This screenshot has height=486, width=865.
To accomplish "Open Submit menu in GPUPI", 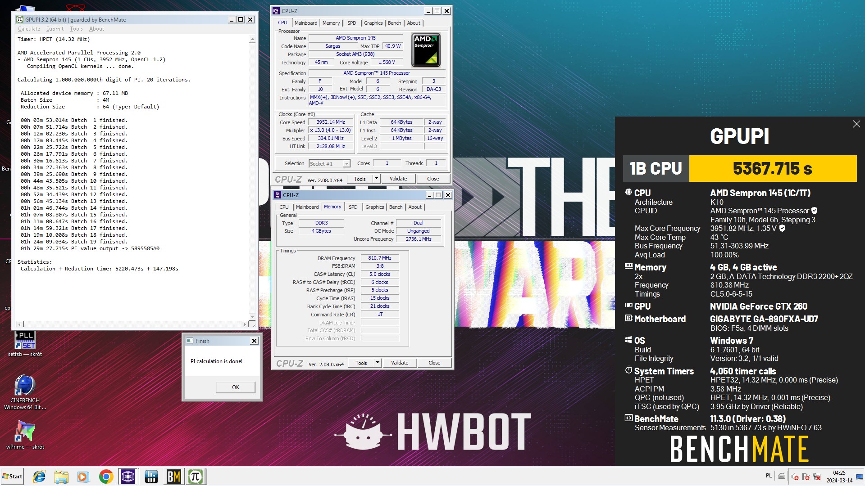I will [55, 29].
